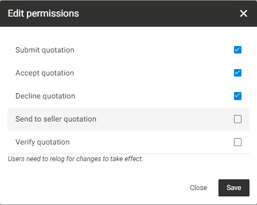Click the Accept quotation label text

(x=44, y=73)
